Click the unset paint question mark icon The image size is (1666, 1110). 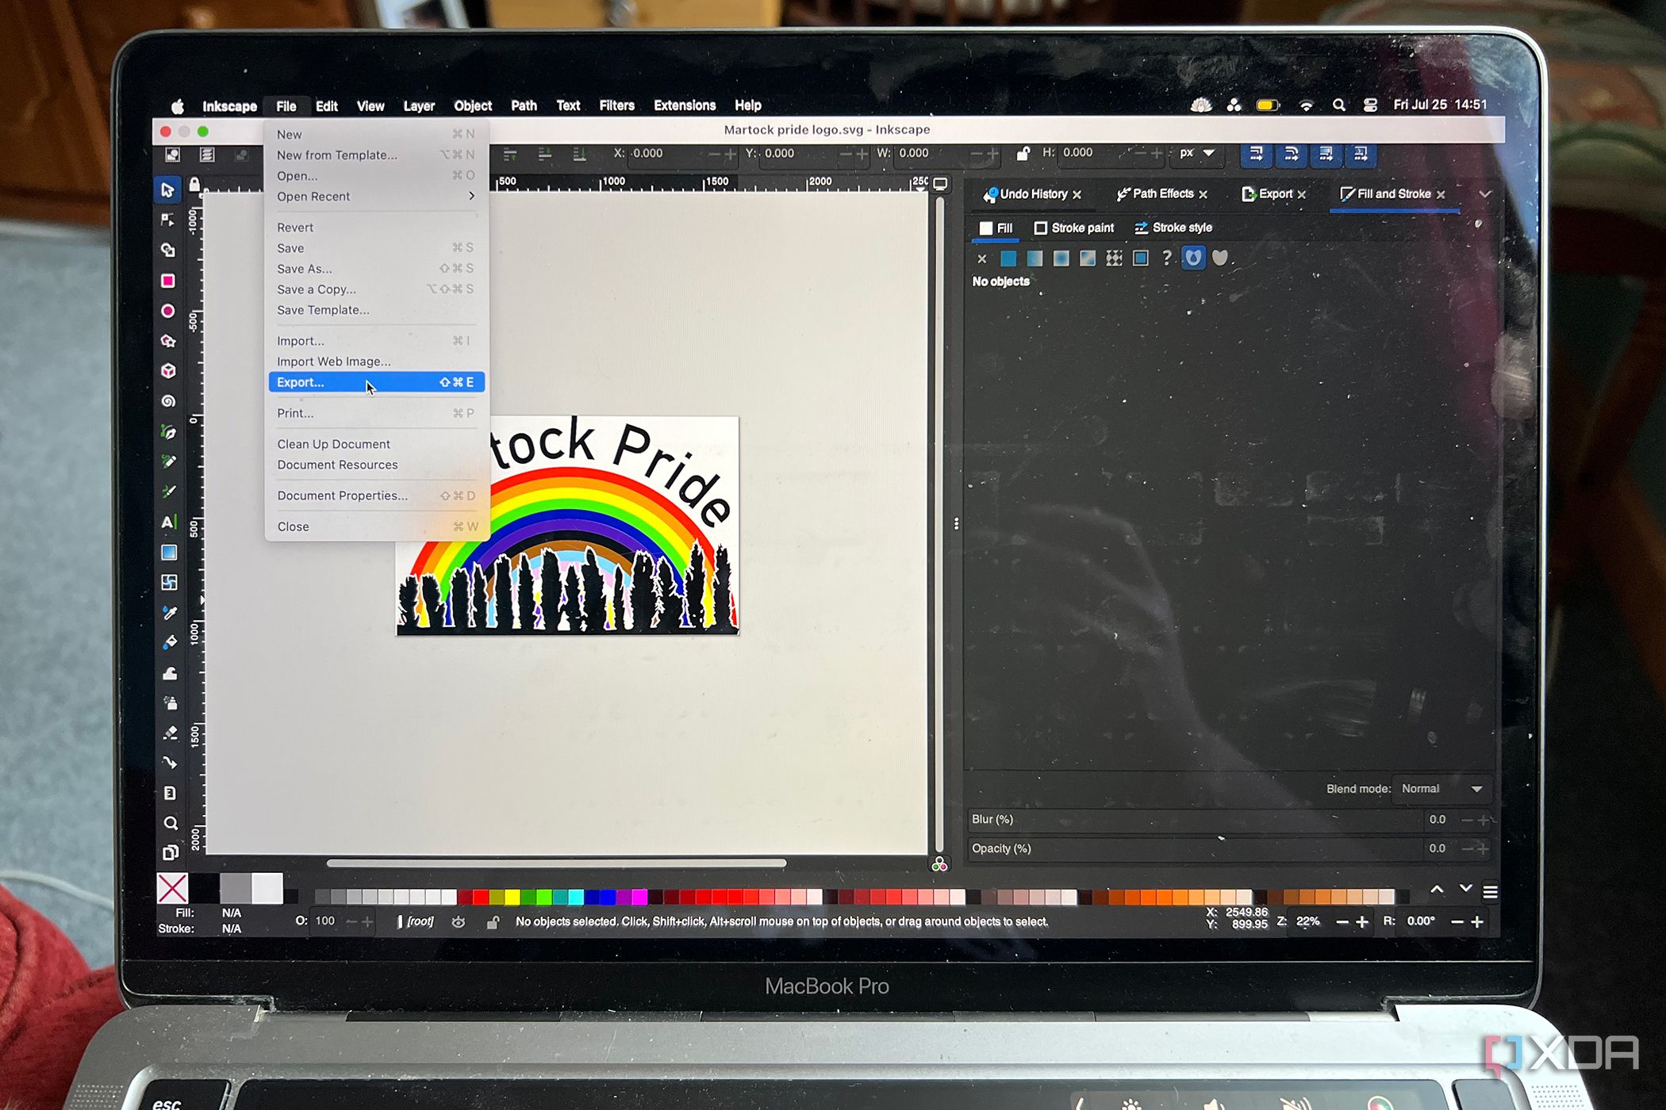click(1166, 258)
